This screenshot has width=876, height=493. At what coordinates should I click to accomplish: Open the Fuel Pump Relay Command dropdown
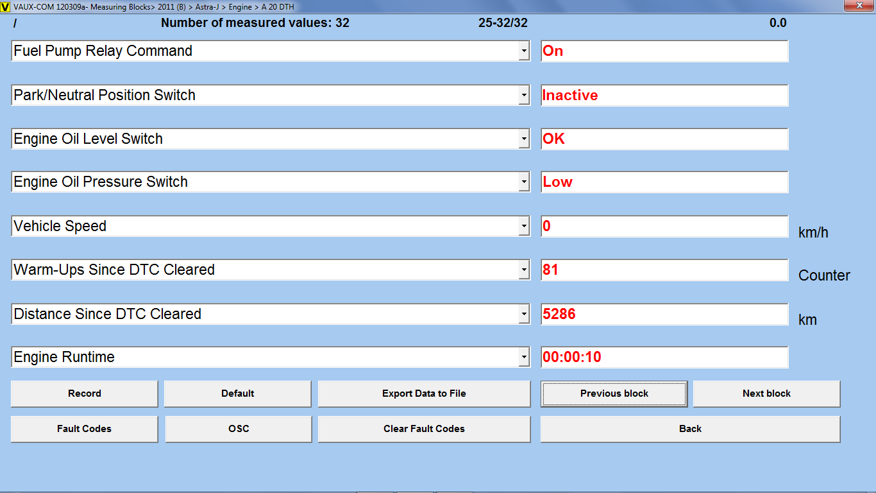(x=524, y=51)
